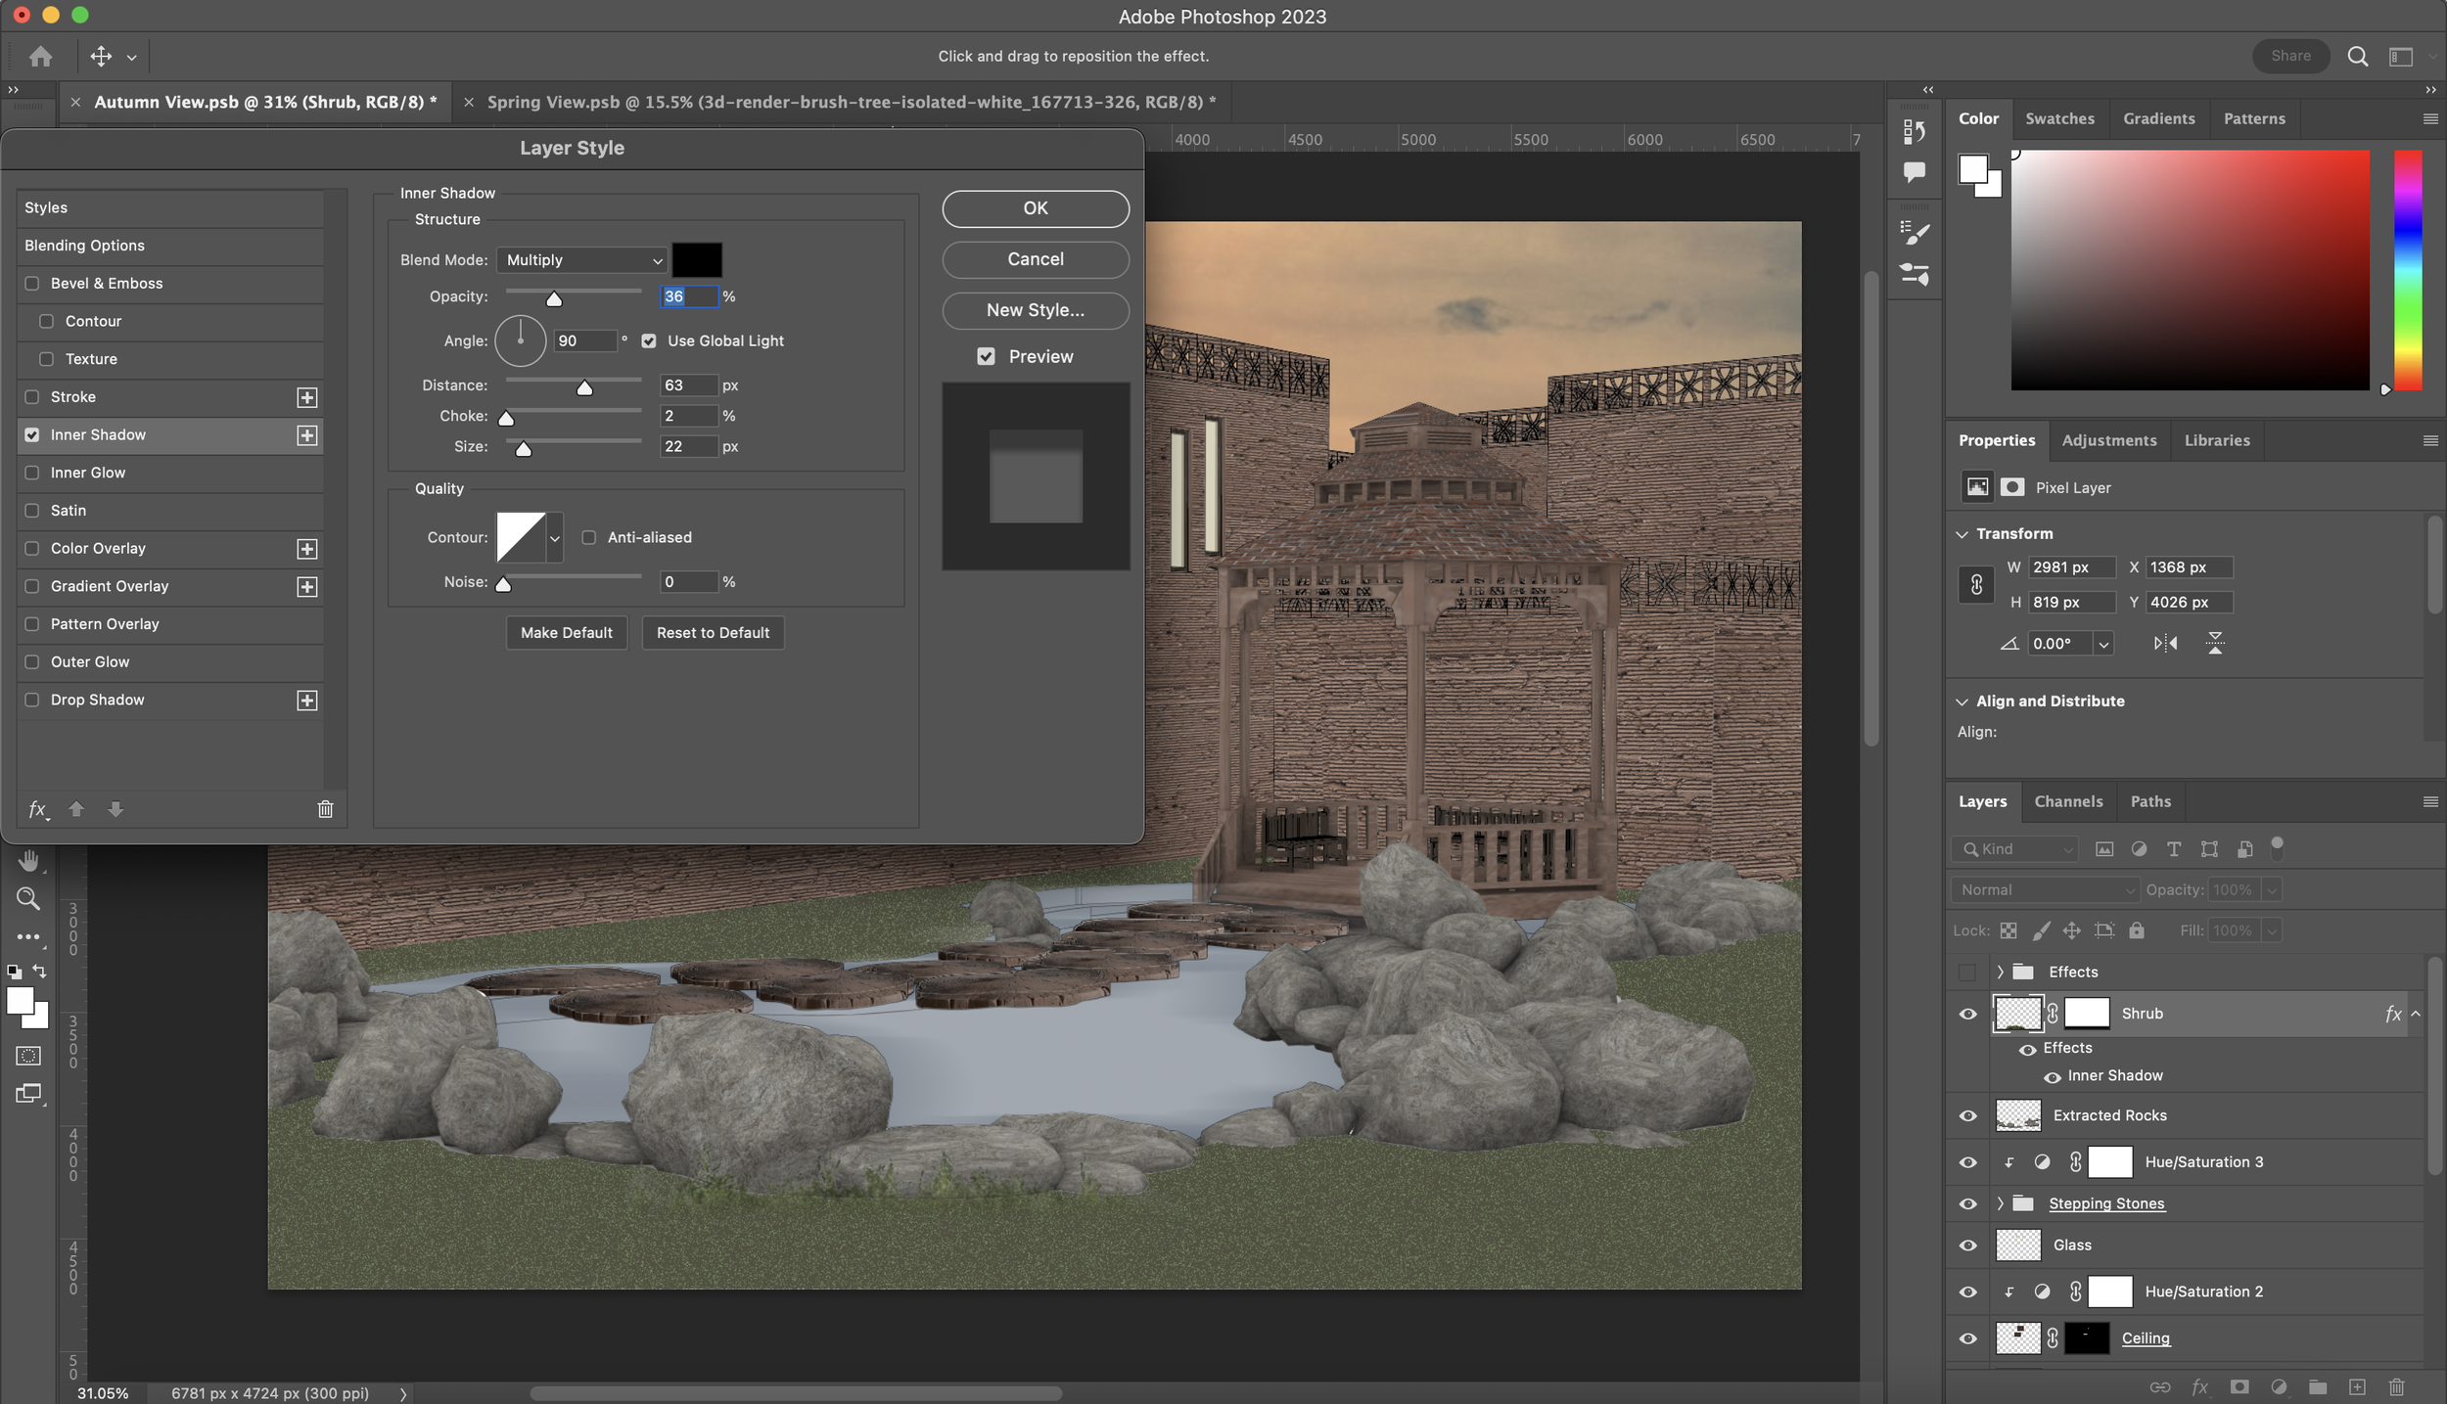Open the History panel icon in the dock
The image size is (2447, 1404).
(1915, 131)
